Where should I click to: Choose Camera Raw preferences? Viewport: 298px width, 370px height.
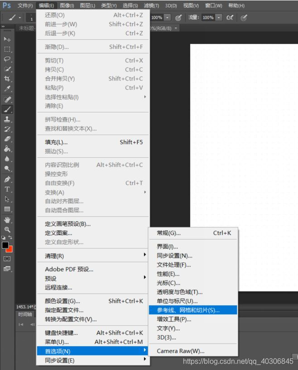193,351
